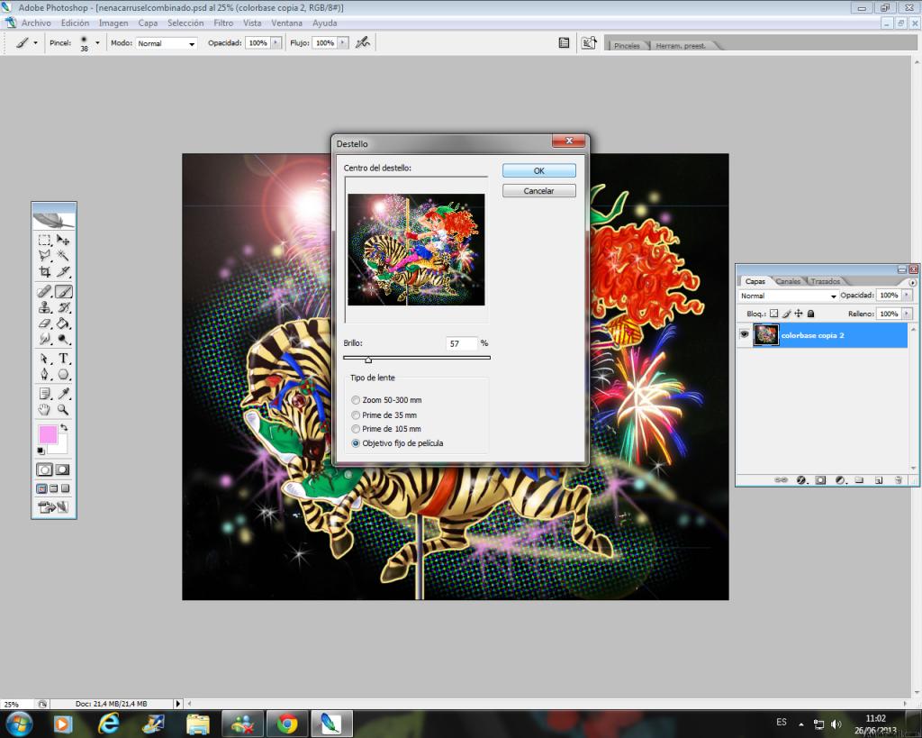The height and width of the screenshot is (738, 922).
Task: Add a layer style in Layers panel
Action: coord(800,480)
